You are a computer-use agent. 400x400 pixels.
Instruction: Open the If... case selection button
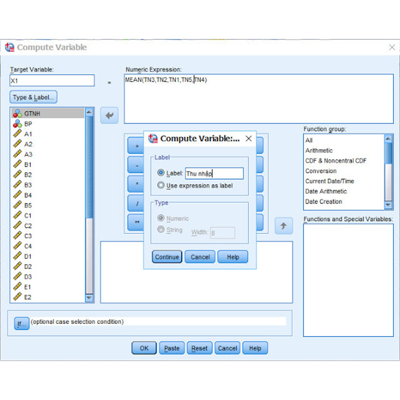pyautogui.click(x=22, y=324)
